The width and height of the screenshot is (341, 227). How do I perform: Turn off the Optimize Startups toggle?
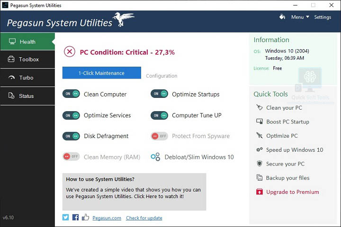160,94
